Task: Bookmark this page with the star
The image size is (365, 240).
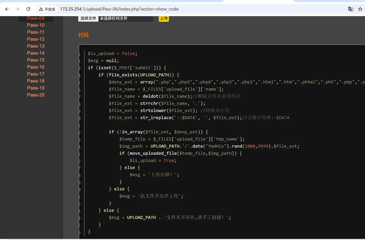Action: click(360, 9)
